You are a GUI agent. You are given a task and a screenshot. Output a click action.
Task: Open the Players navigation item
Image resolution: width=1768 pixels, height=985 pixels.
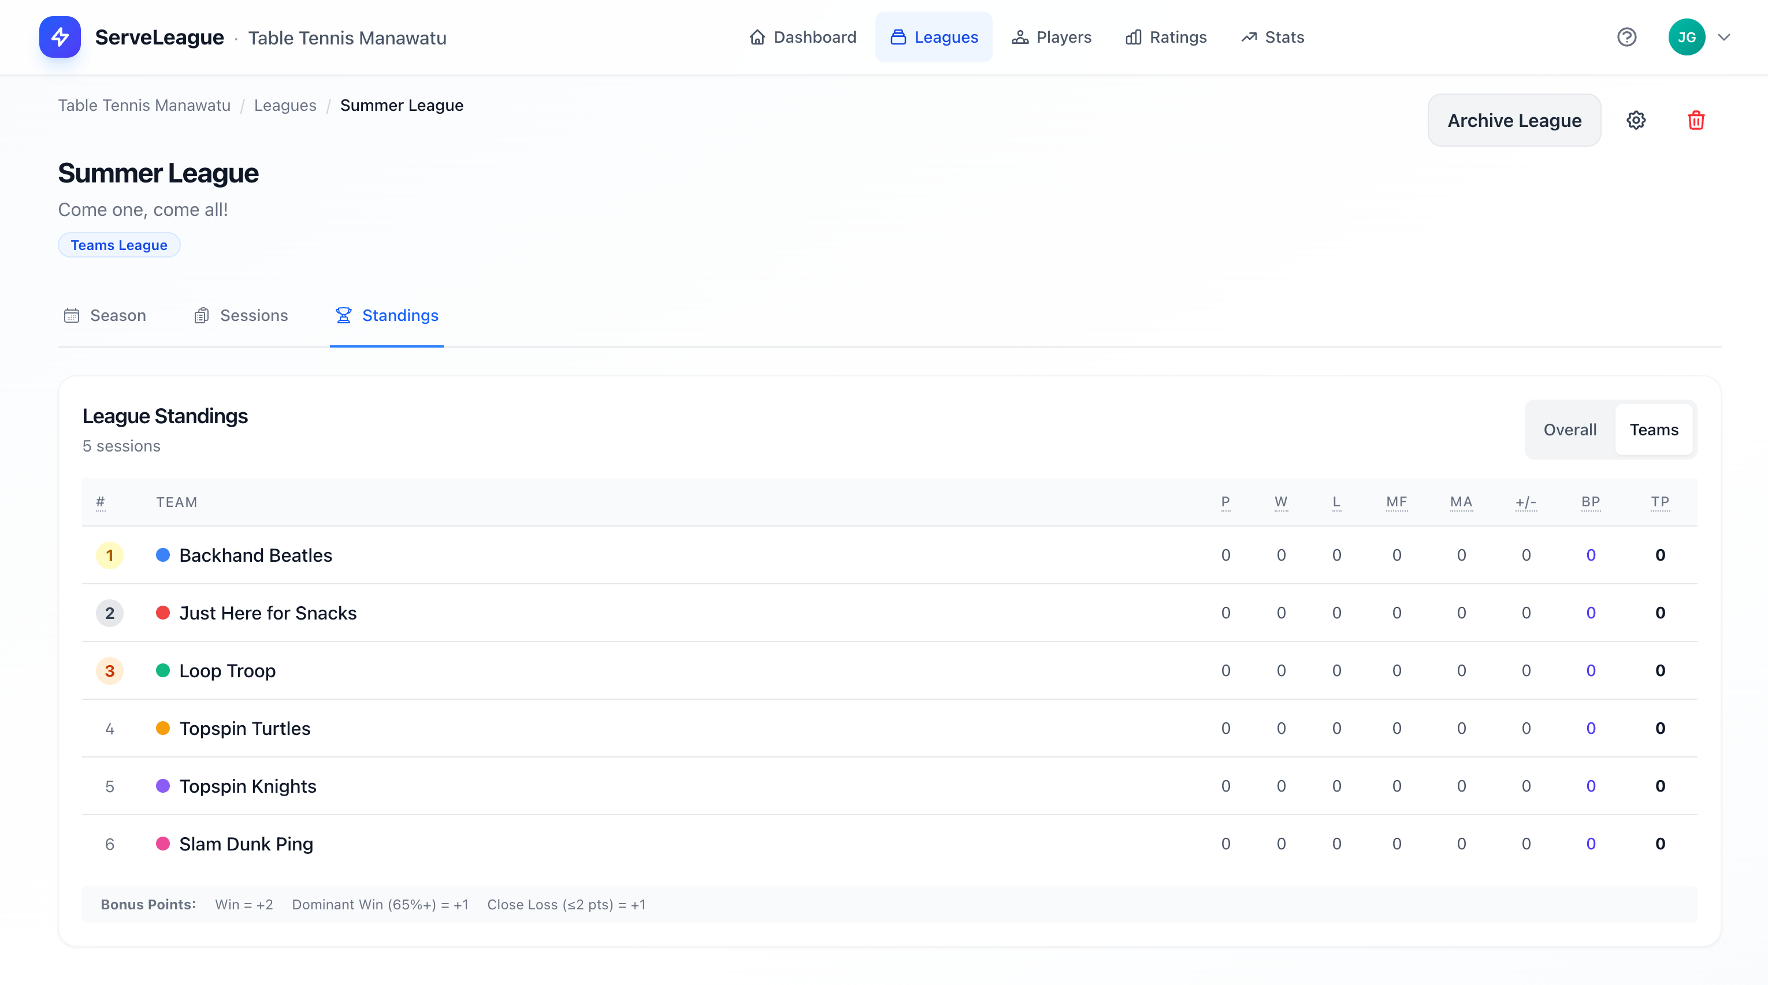click(x=1052, y=37)
